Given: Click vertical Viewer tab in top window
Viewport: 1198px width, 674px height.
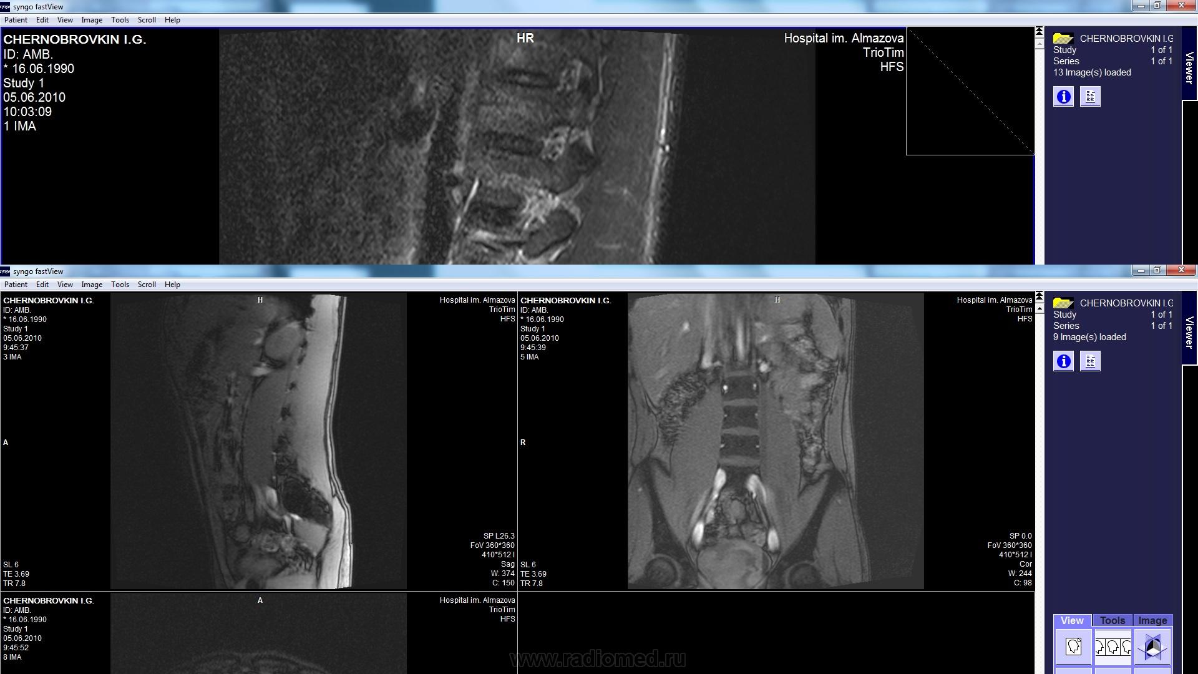Looking at the screenshot, I should [1189, 67].
